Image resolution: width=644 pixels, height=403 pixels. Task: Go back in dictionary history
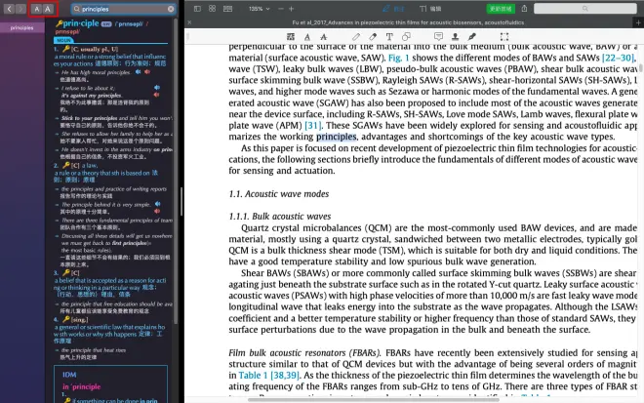[9, 9]
